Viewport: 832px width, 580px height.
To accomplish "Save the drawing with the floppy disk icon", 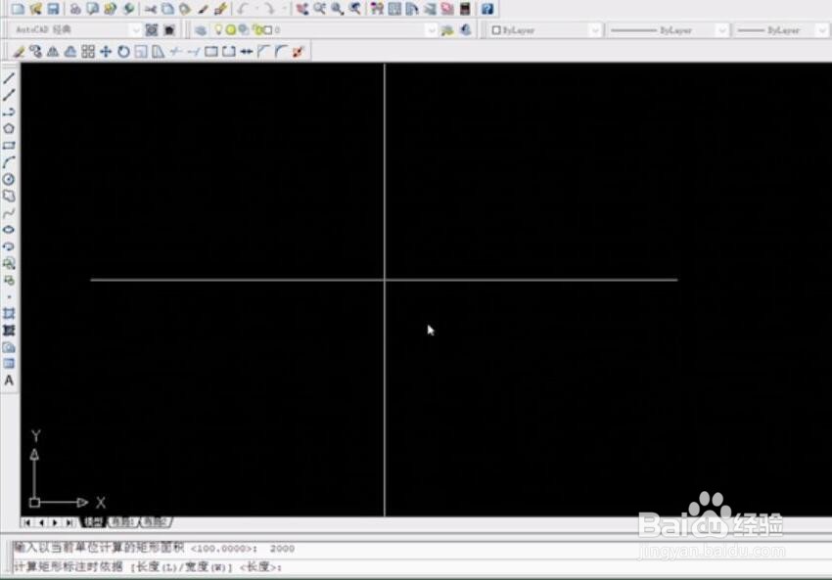I will pos(53,9).
